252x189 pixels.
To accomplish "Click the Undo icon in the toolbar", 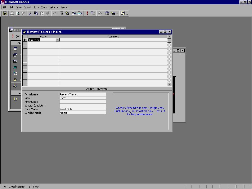I will 54,13.
